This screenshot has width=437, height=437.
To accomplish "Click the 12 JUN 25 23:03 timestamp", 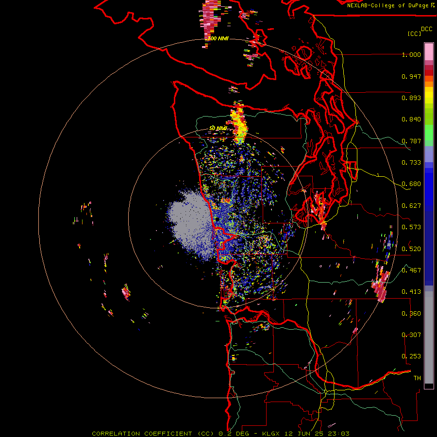I will [x=317, y=434].
